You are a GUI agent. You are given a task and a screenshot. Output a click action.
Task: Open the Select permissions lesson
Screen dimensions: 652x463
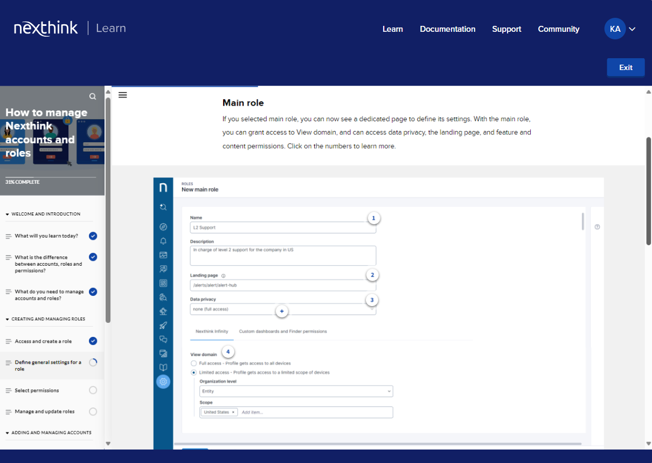click(37, 390)
